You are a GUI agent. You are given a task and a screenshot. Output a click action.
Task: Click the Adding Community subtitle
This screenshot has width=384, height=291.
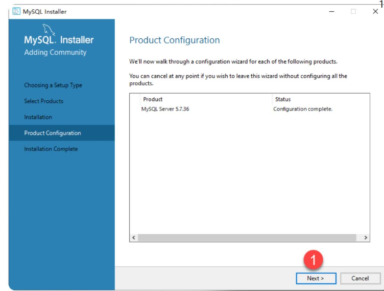[x=55, y=52]
